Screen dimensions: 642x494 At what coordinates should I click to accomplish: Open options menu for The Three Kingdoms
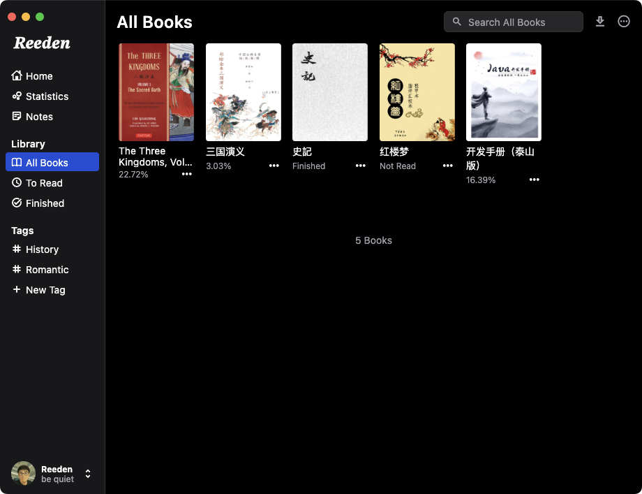pos(186,174)
